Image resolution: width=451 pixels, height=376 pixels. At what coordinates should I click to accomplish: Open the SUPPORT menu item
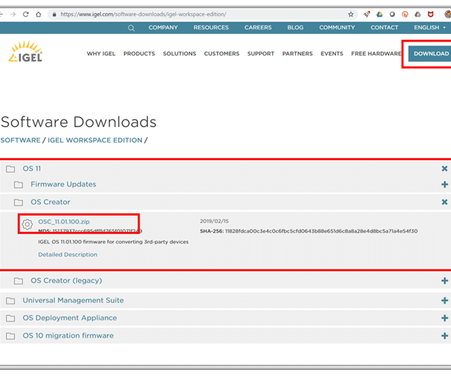(x=261, y=54)
